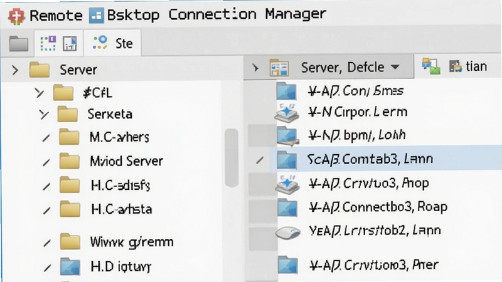
Task: Select the '#CfL' tree label
Action: pos(98,93)
